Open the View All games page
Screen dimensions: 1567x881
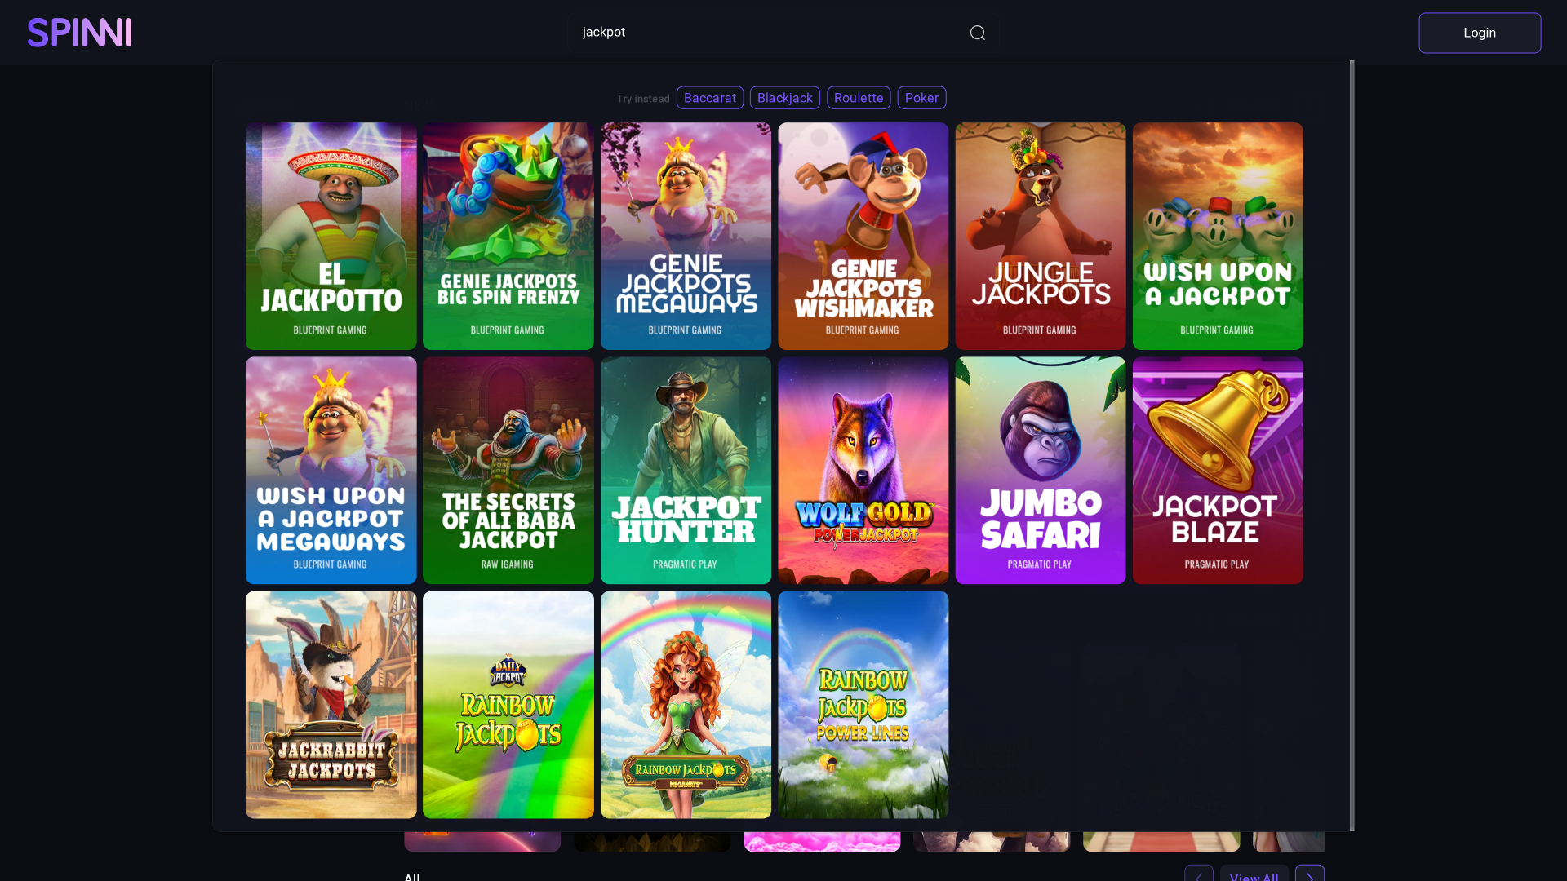[1254, 876]
